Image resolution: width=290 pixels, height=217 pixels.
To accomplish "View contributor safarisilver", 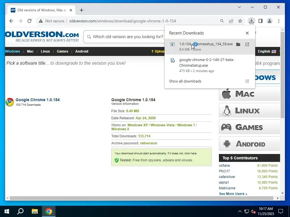I will click(x=227, y=177).
